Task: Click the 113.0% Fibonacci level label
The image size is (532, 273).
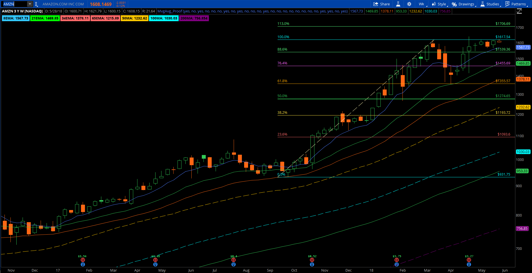Action: 283,24
